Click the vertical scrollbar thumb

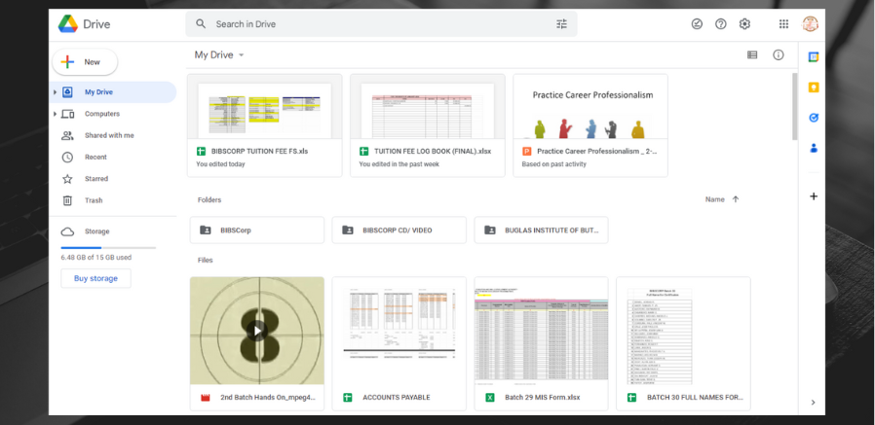(x=795, y=106)
